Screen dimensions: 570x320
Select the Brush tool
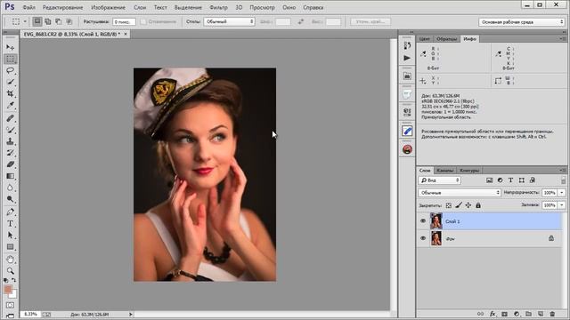[10, 130]
